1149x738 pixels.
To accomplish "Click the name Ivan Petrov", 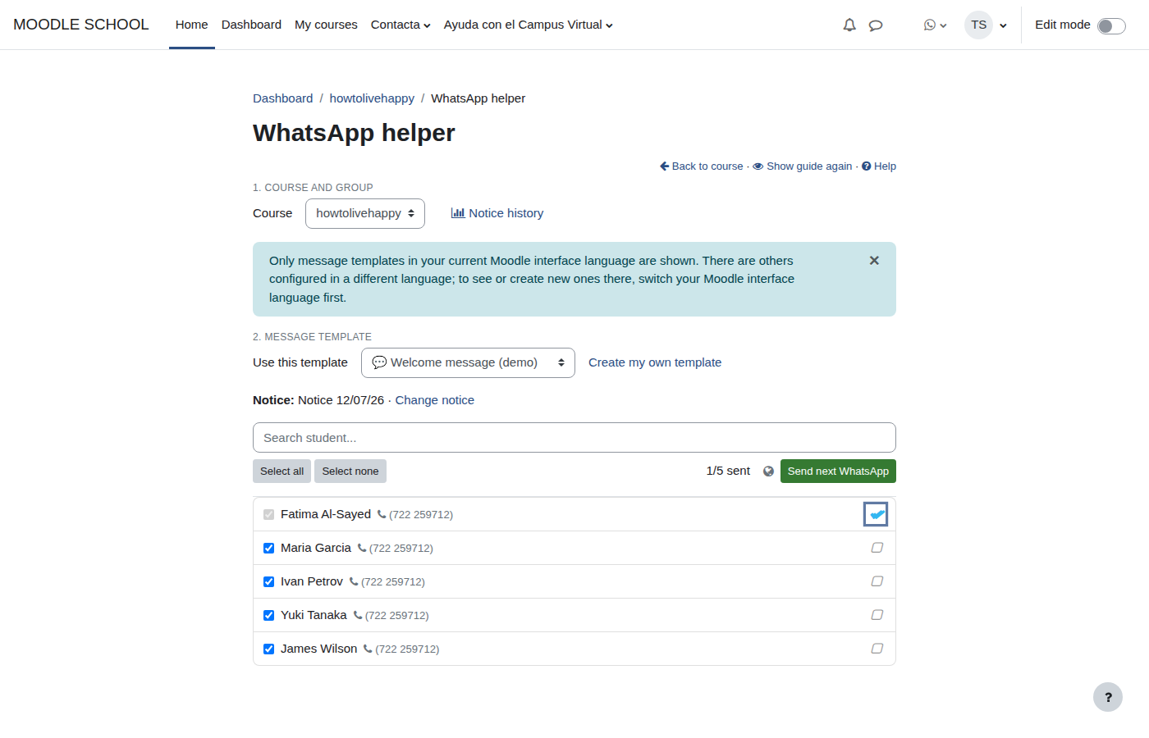I will coord(312,581).
